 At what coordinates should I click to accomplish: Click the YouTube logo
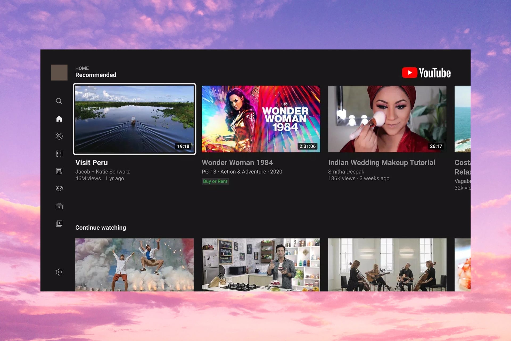click(x=426, y=73)
